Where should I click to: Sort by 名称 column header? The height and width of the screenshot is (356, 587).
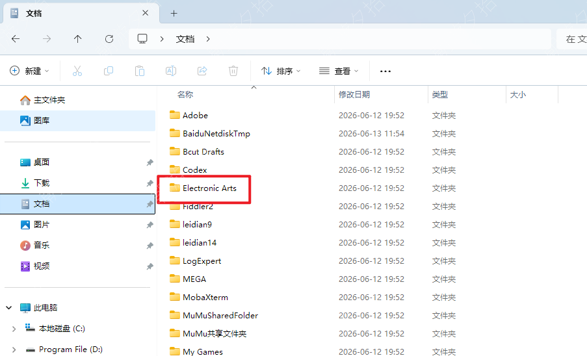185,95
